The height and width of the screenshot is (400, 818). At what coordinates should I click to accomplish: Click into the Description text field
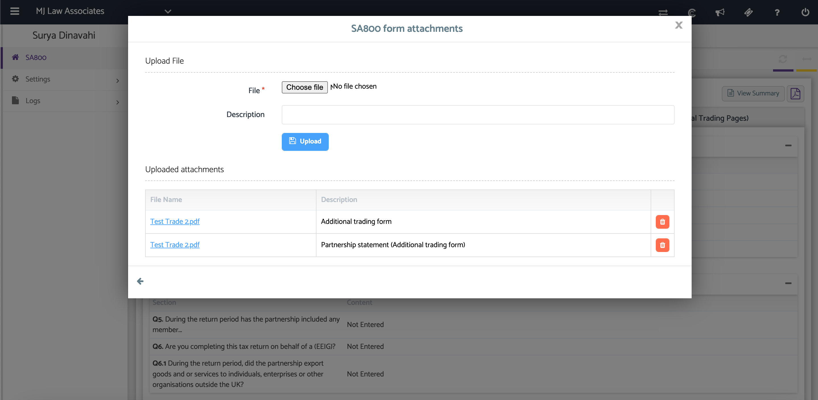pos(478,115)
